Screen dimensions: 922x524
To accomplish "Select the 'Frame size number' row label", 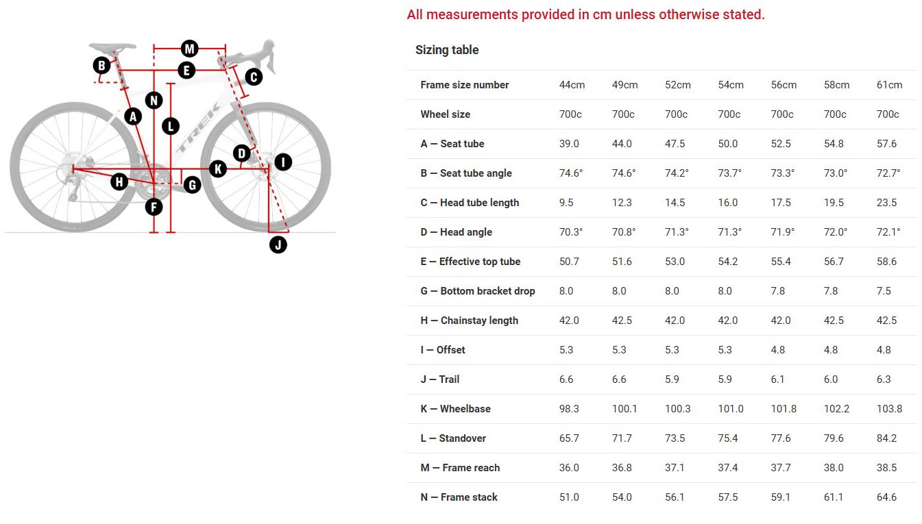I will pyautogui.click(x=465, y=85).
